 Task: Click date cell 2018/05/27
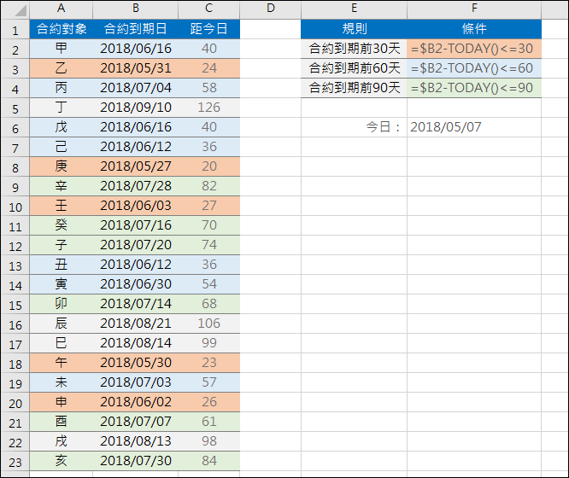[135, 166]
